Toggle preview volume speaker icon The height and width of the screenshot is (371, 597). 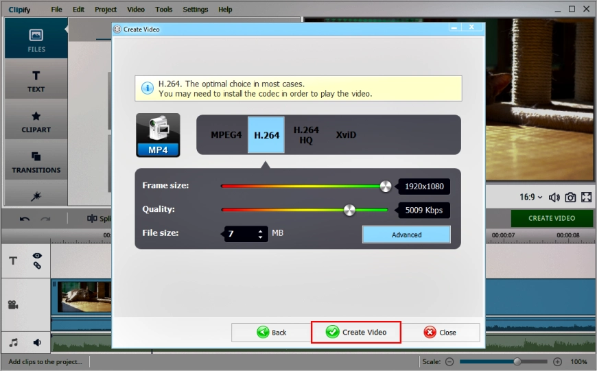[x=554, y=197]
